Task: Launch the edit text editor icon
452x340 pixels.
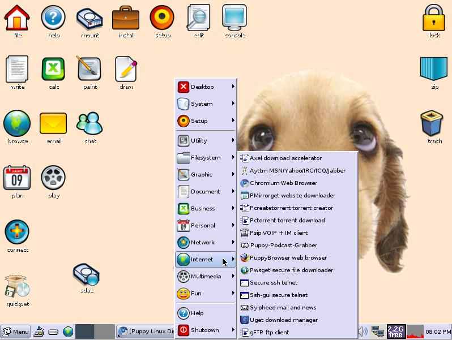Action: [199, 18]
